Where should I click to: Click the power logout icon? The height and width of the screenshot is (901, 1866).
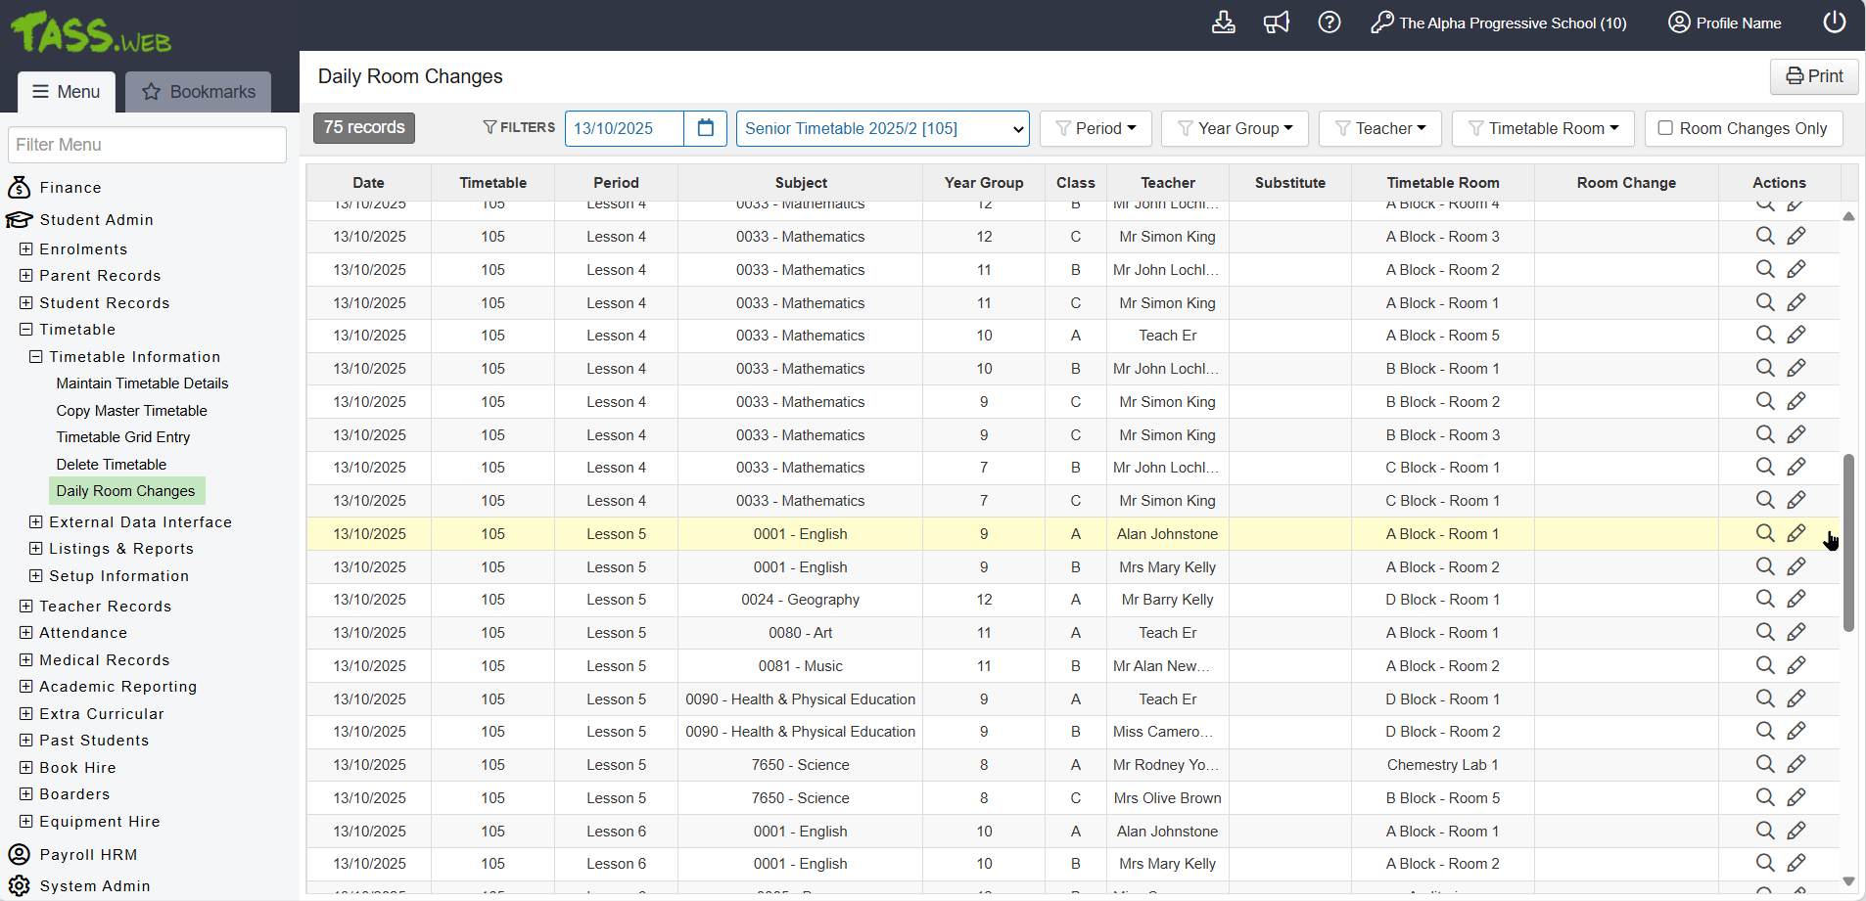coord(1834,23)
